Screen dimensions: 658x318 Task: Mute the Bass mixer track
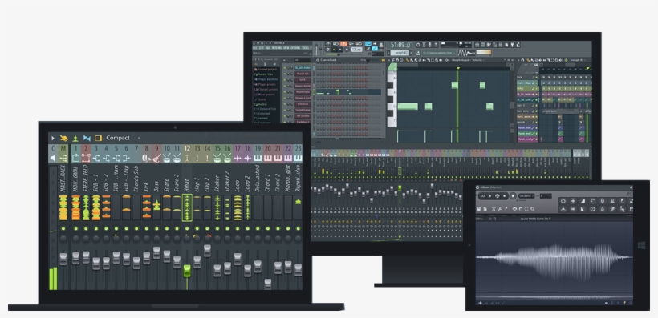[156, 228]
